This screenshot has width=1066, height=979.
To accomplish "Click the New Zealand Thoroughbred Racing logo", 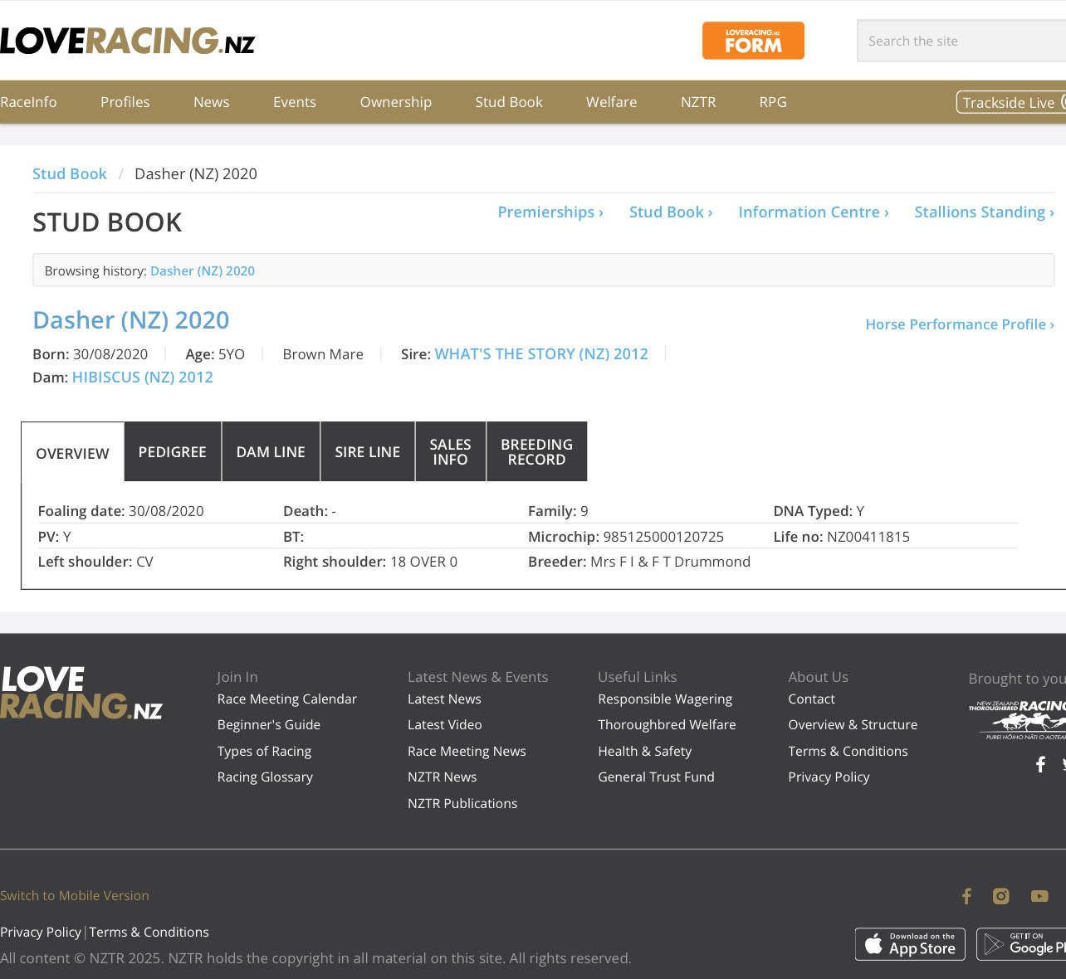I will pos(1017,718).
